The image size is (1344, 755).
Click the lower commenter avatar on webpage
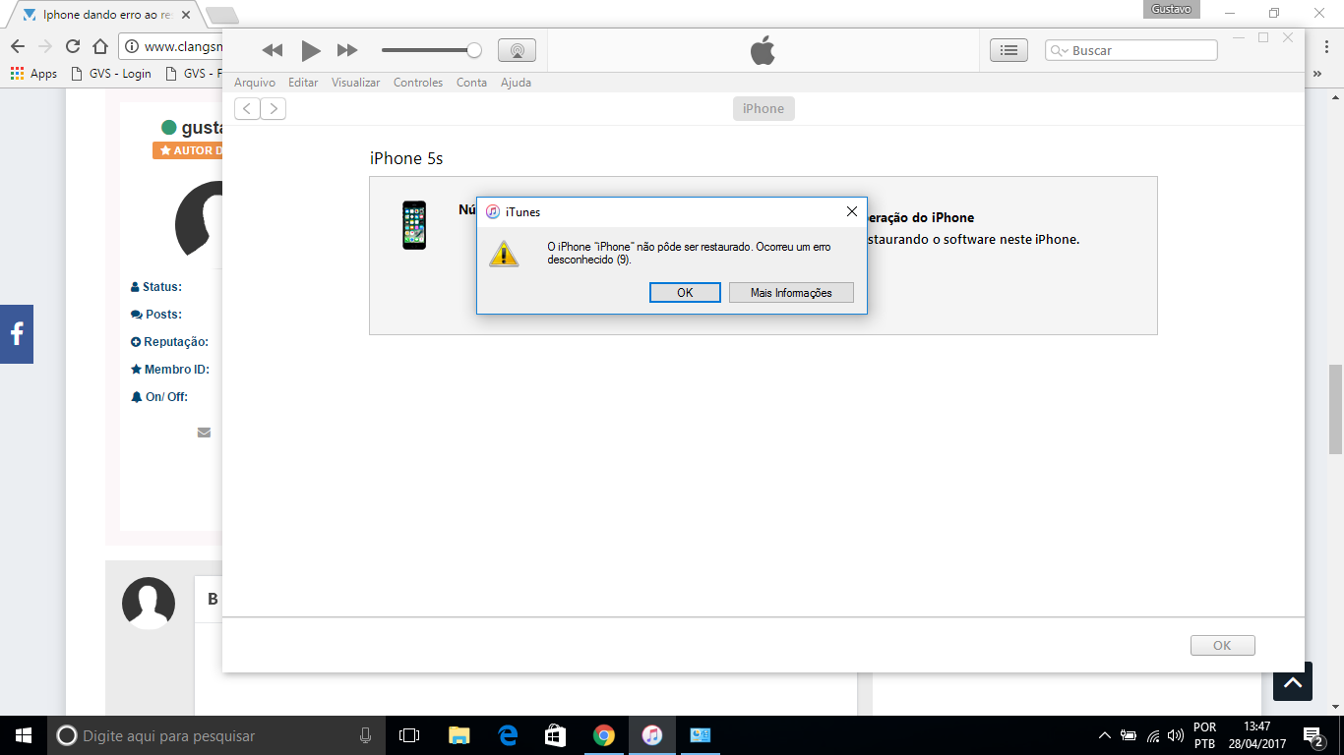(x=149, y=604)
